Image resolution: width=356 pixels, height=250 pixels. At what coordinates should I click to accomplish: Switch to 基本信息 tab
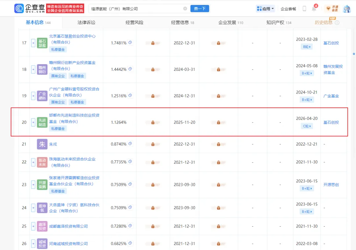[38, 22]
